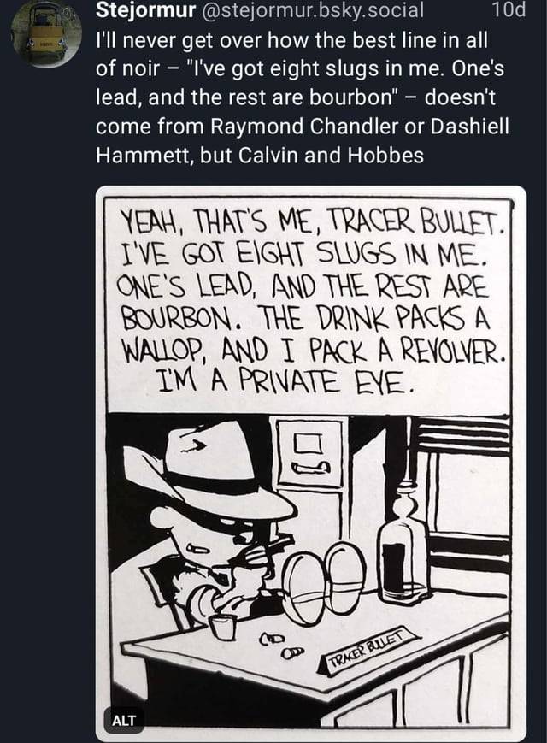Click the shot glass on the desk

pyautogui.click(x=222, y=626)
